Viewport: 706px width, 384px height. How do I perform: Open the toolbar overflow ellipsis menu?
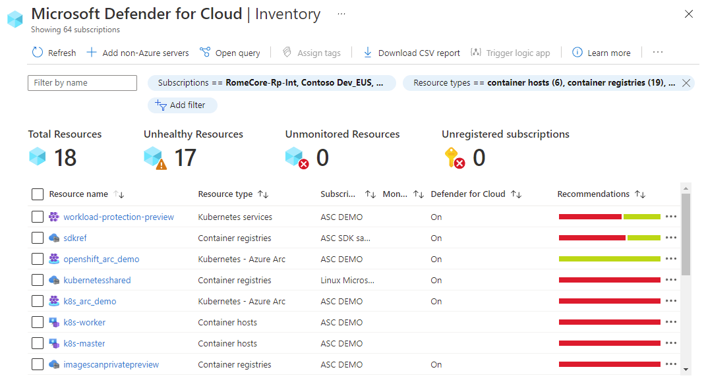658,52
